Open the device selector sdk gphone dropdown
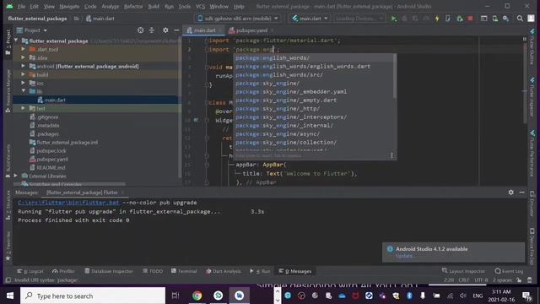540x304 pixels. pyautogui.click(x=238, y=19)
